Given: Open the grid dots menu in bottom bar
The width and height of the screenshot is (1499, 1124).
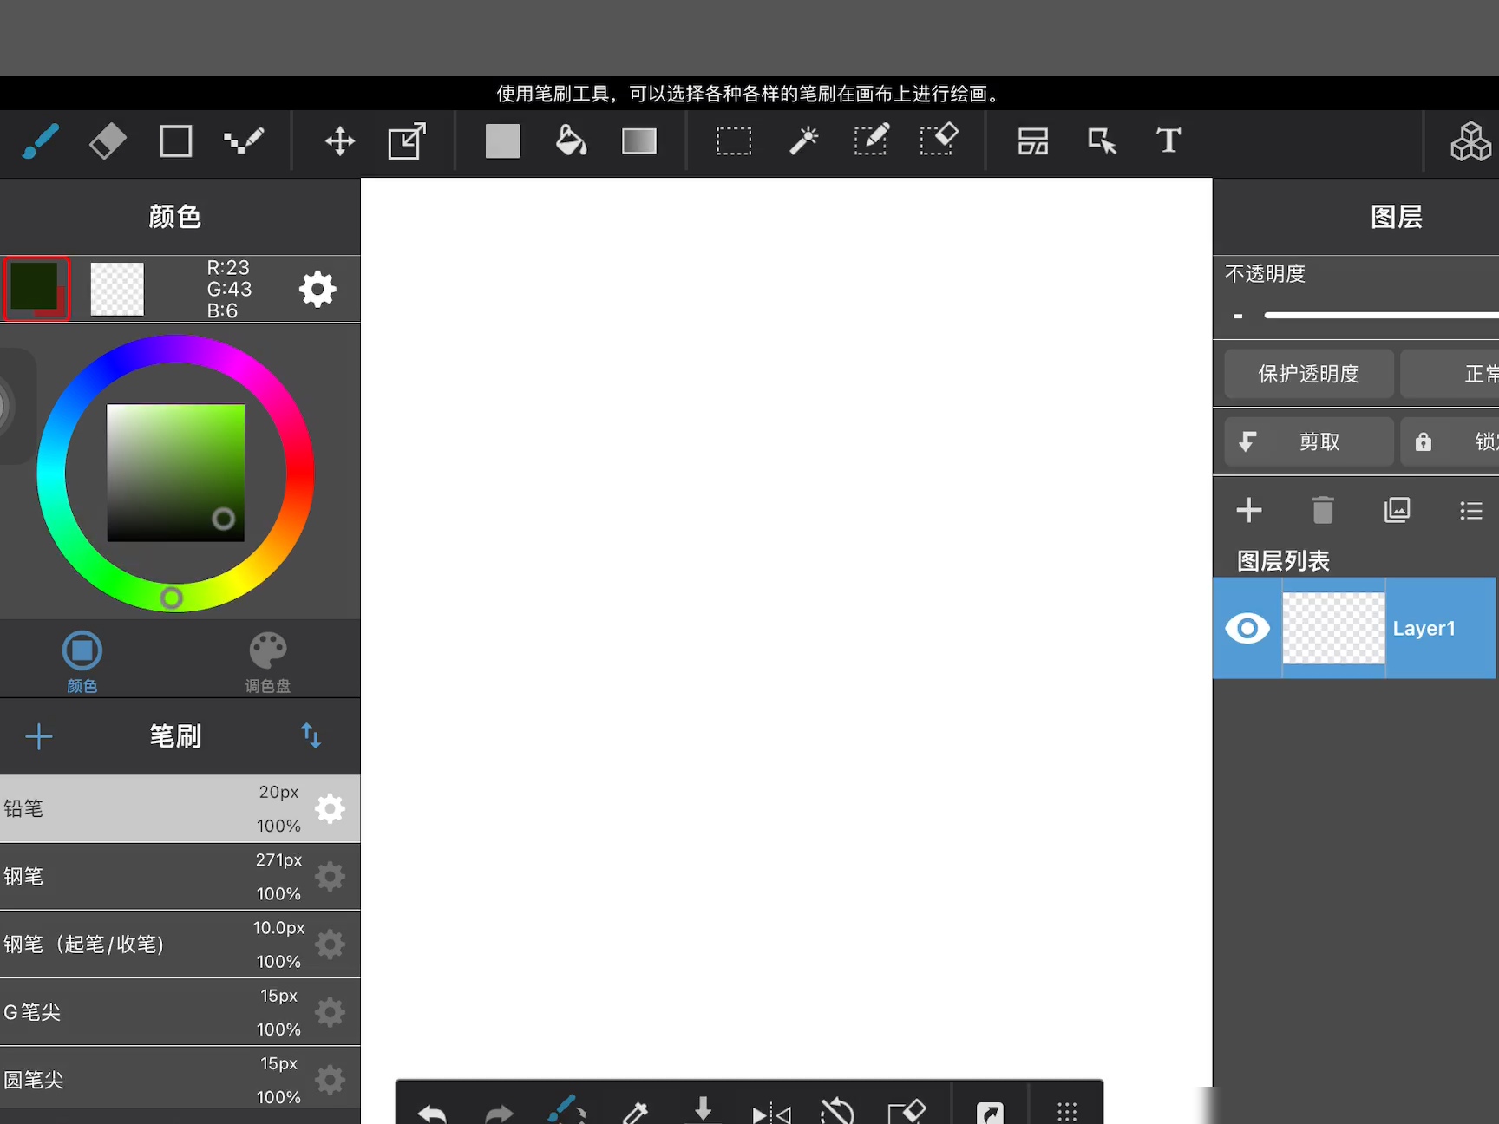Looking at the screenshot, I should [1067, 1113].
